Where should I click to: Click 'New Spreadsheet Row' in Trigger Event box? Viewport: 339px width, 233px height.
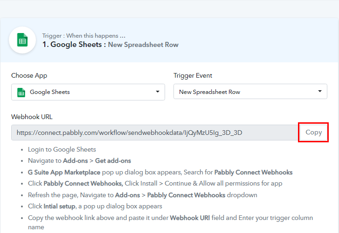tap(209, 92)
